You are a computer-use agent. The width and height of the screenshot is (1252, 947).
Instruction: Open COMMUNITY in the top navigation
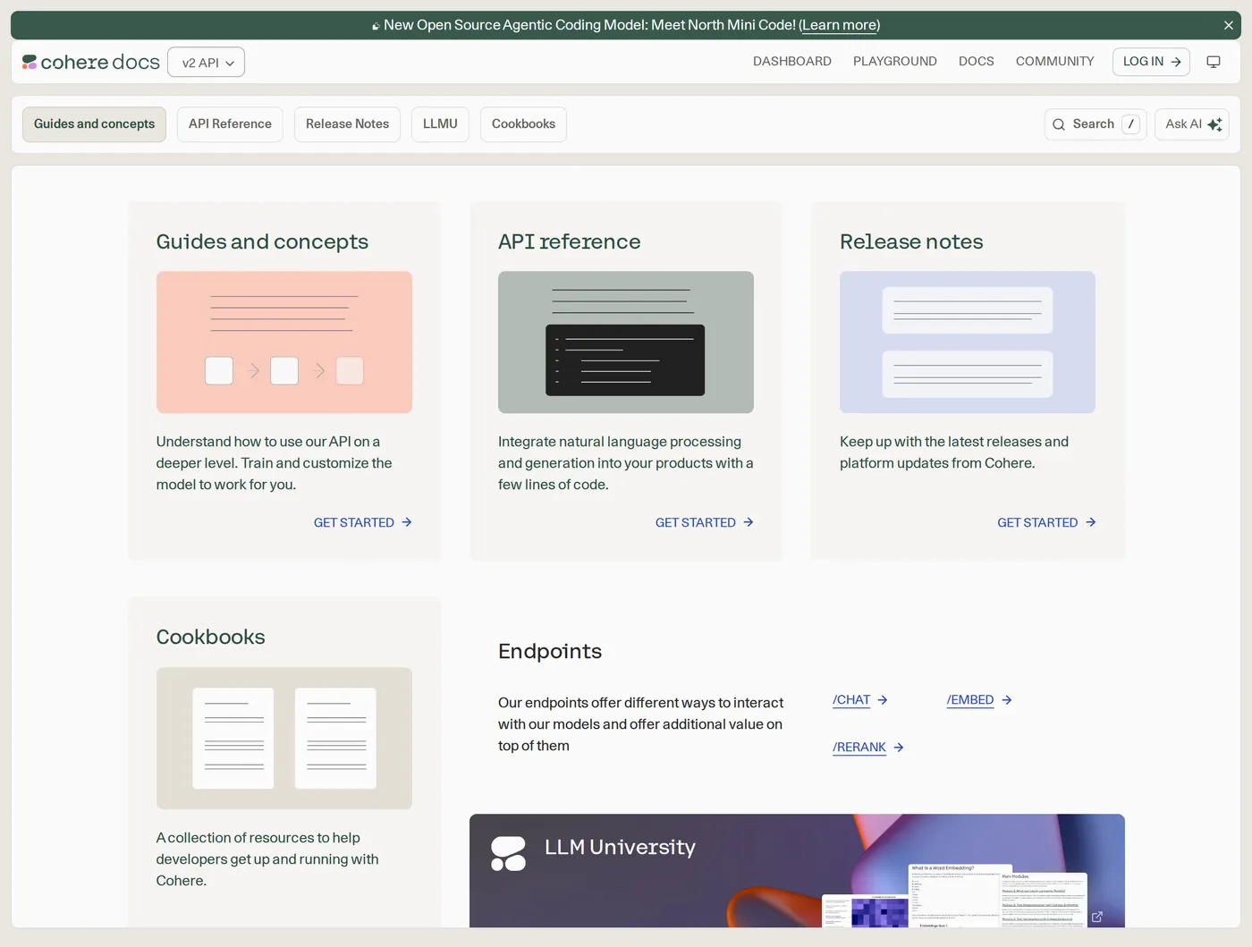(1055, 62)
